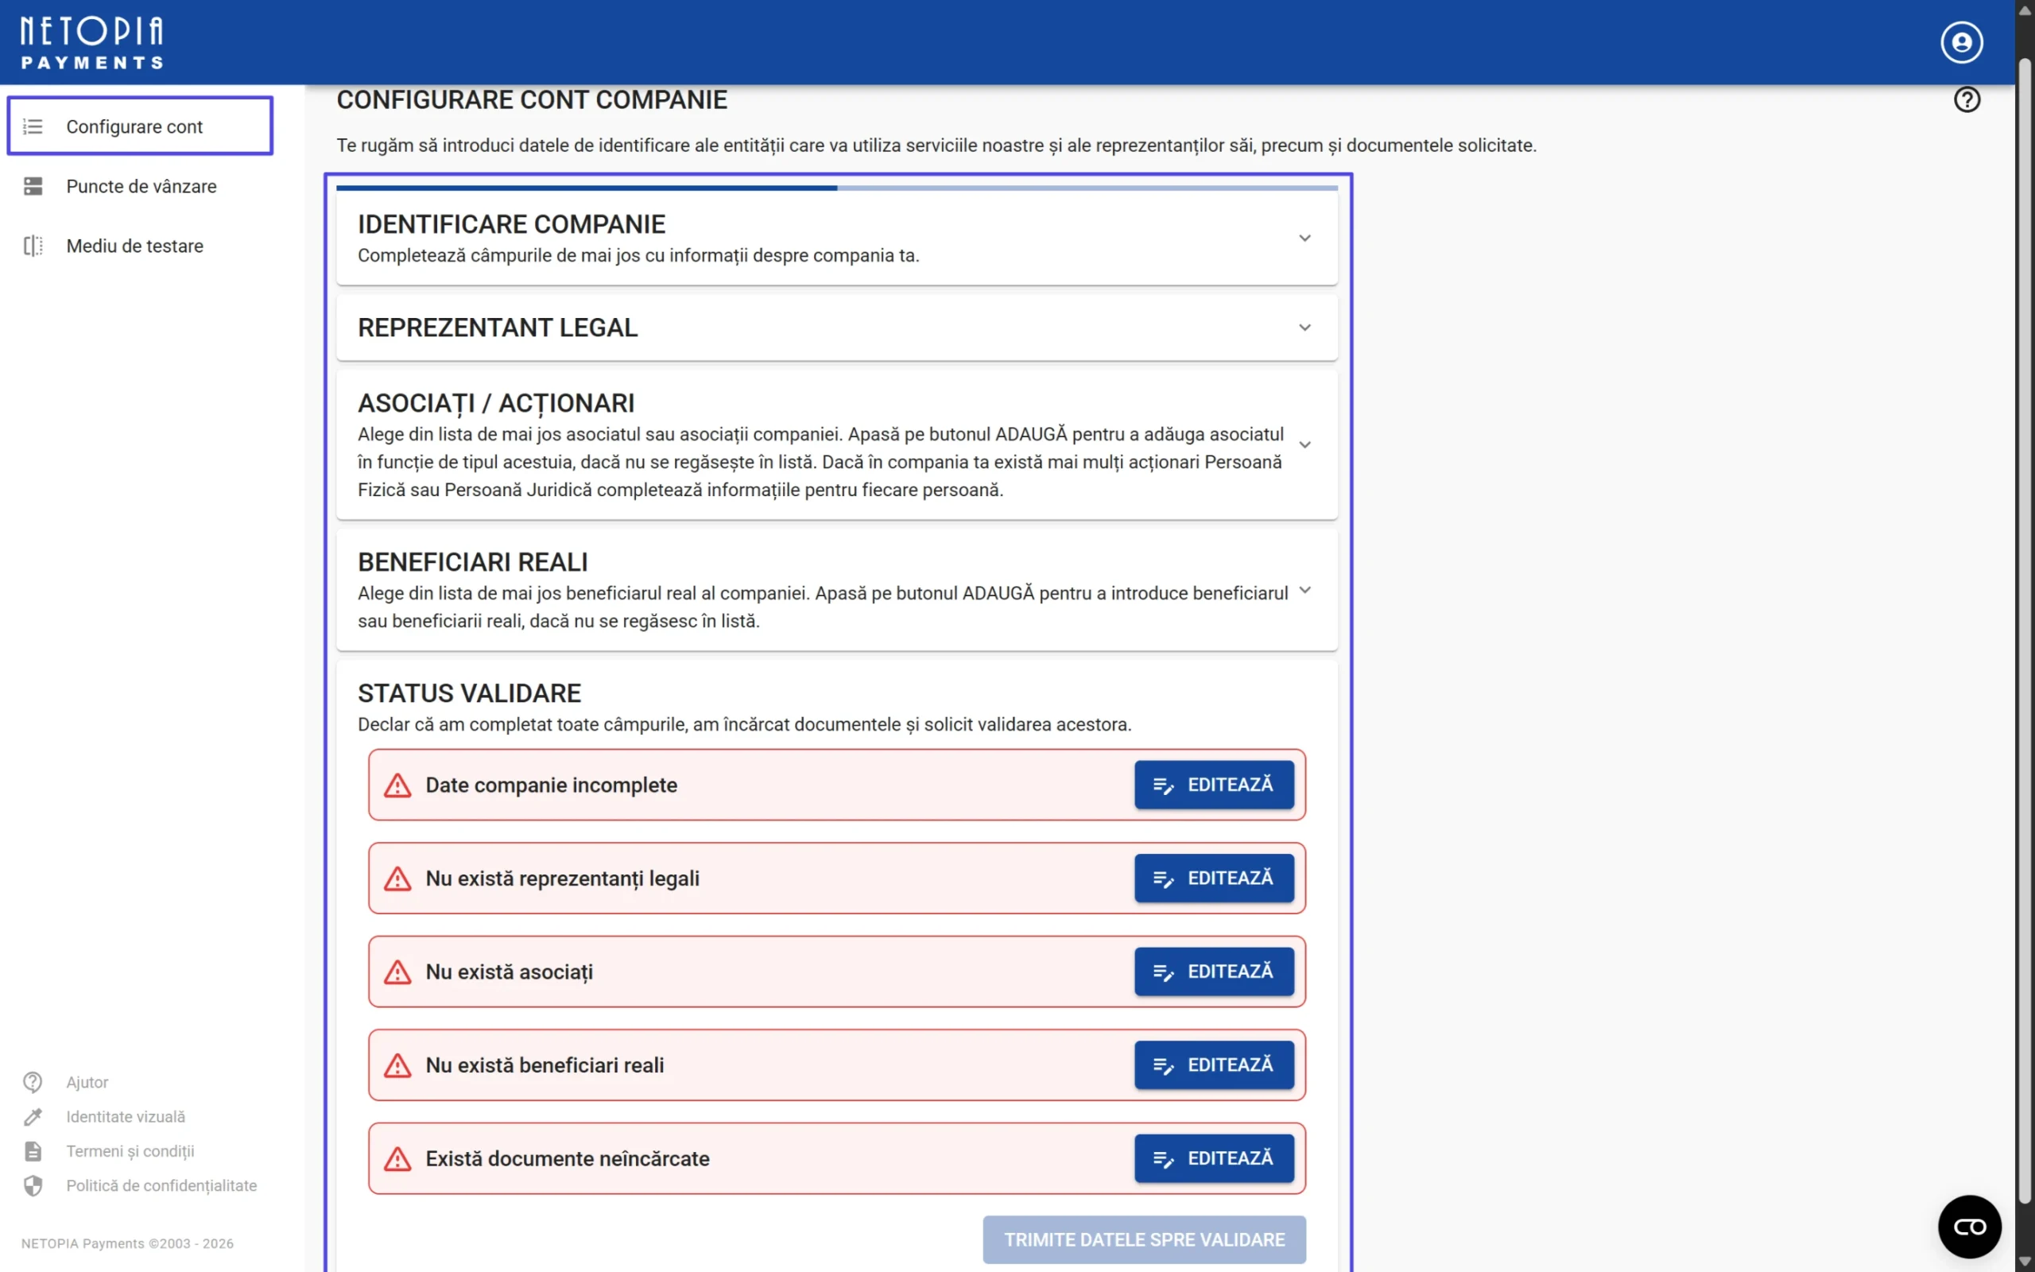Open Puncte de vânzare menu item

pos(141,186)
